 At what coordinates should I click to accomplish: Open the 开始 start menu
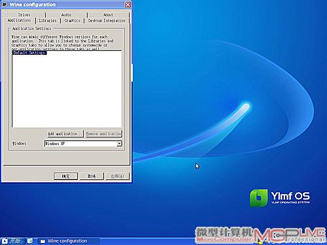click(x=11, y=241)
